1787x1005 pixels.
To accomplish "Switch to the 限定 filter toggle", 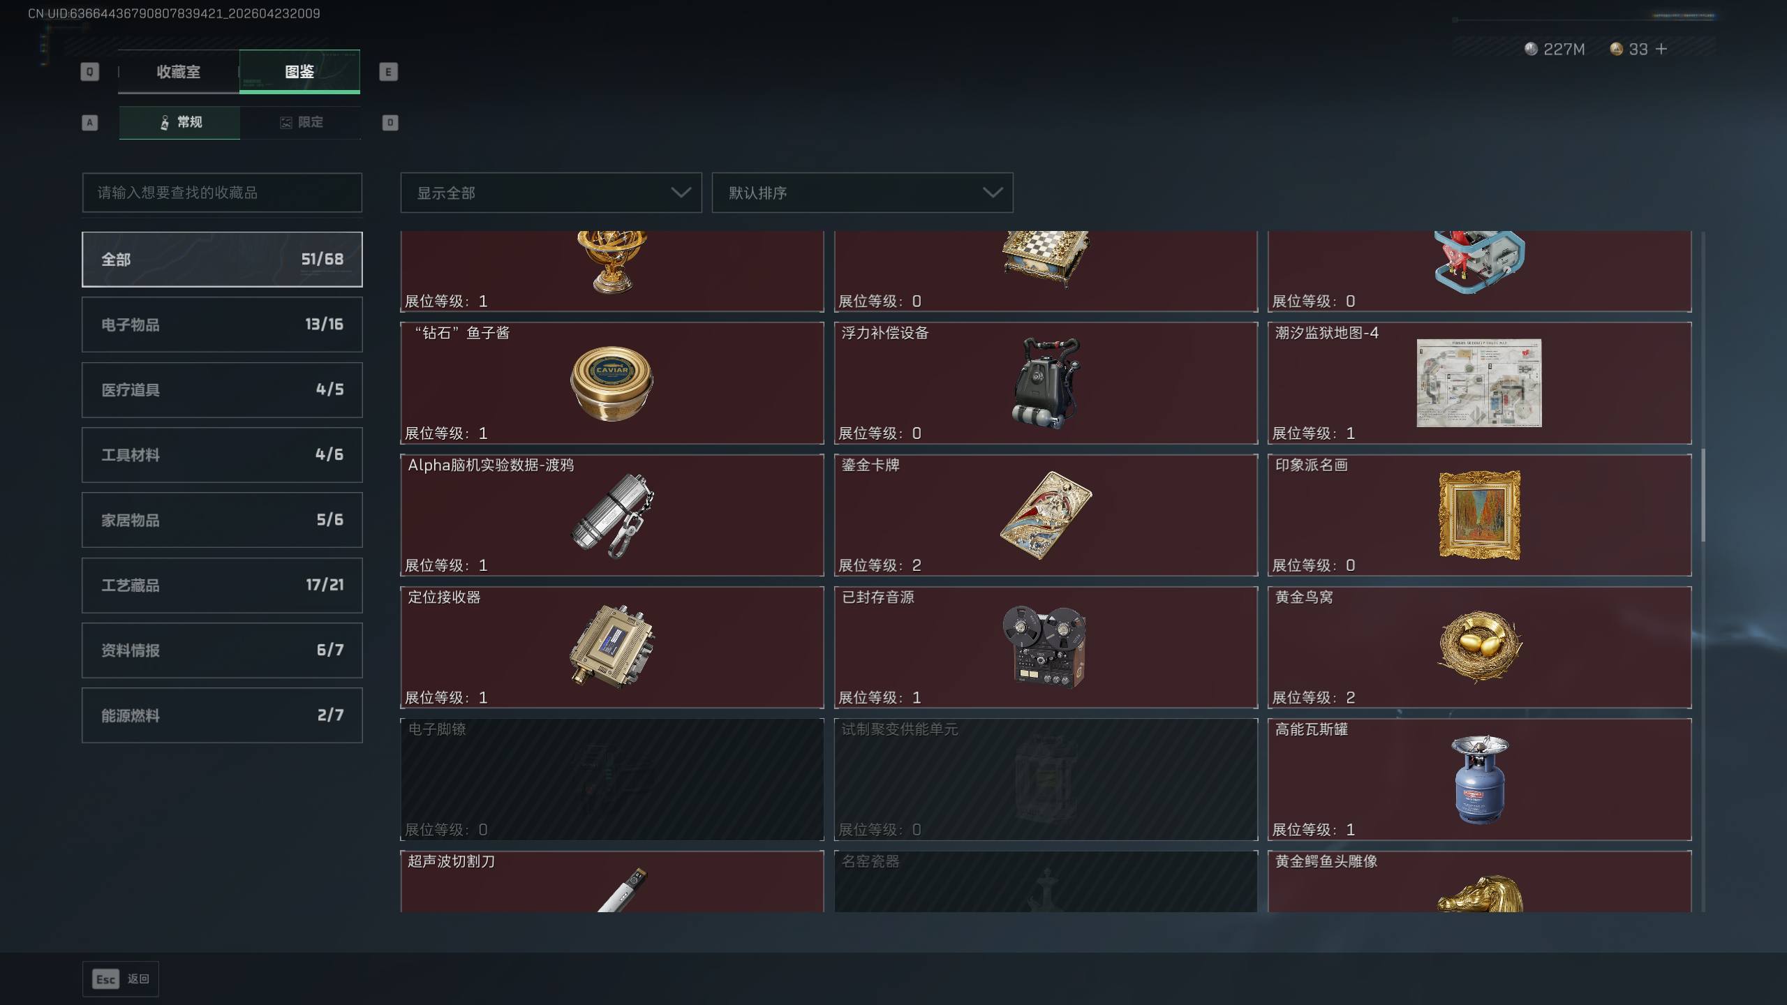I will 301,123.
